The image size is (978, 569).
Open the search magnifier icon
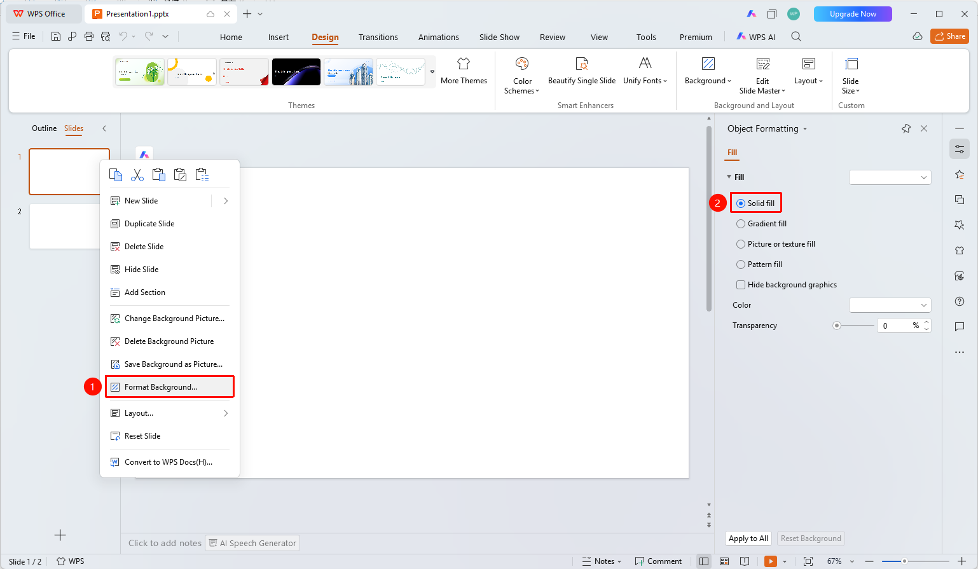[796, 37]
